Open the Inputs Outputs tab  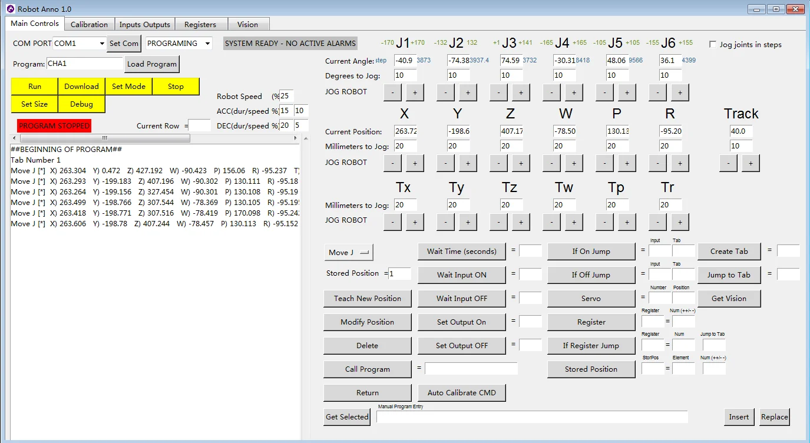[x=144, y=24]
